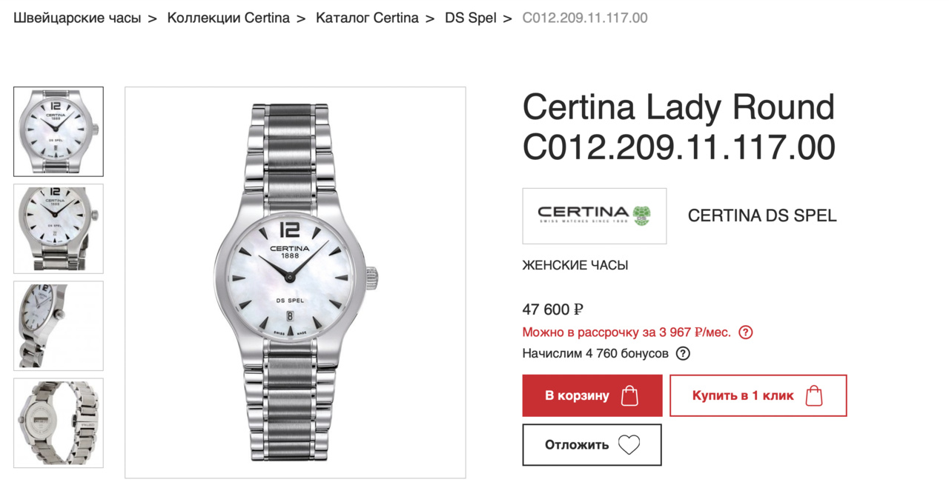Select the third side-view watch thumbnail

tap(59, 326)
